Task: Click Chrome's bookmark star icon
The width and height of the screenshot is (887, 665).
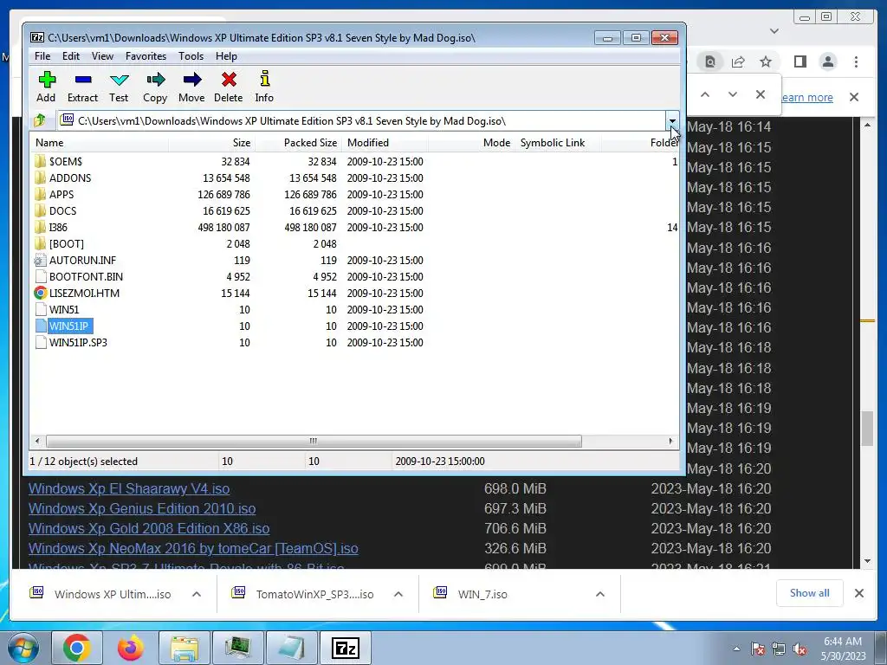Action: click(x=766, y=61)
